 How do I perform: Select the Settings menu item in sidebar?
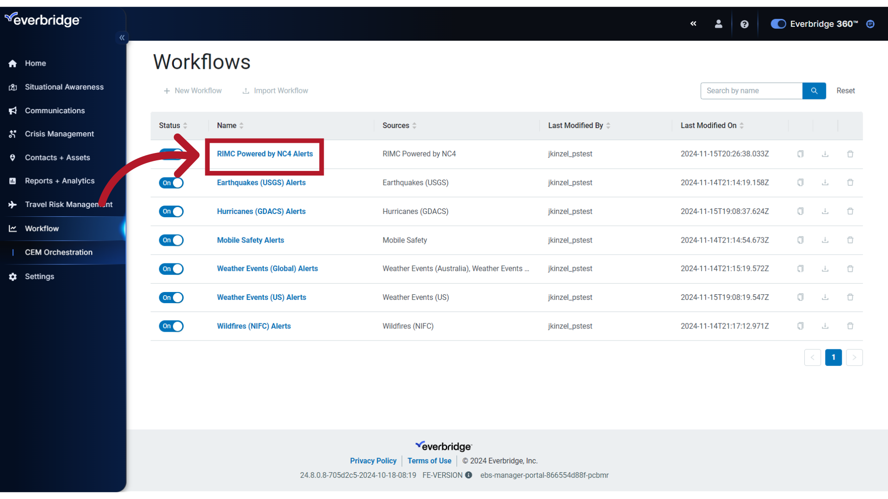(40, 276)
